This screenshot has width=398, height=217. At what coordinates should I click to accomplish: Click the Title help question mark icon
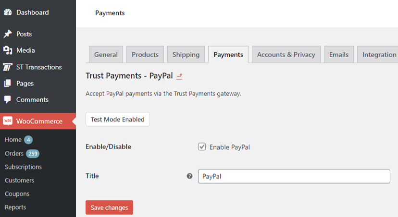coord(189,176)
